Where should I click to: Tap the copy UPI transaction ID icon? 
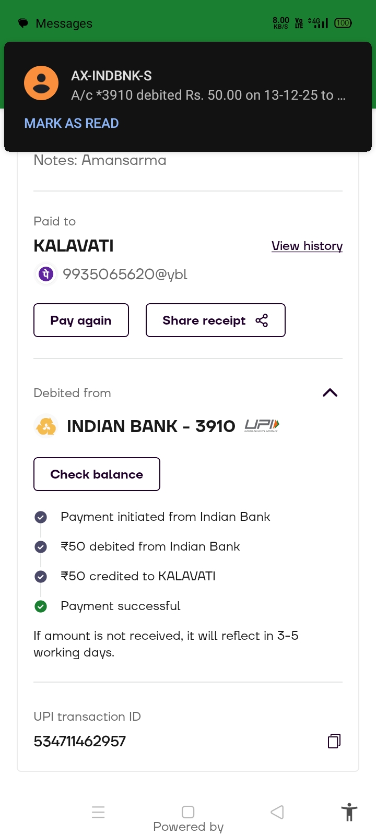334,741
